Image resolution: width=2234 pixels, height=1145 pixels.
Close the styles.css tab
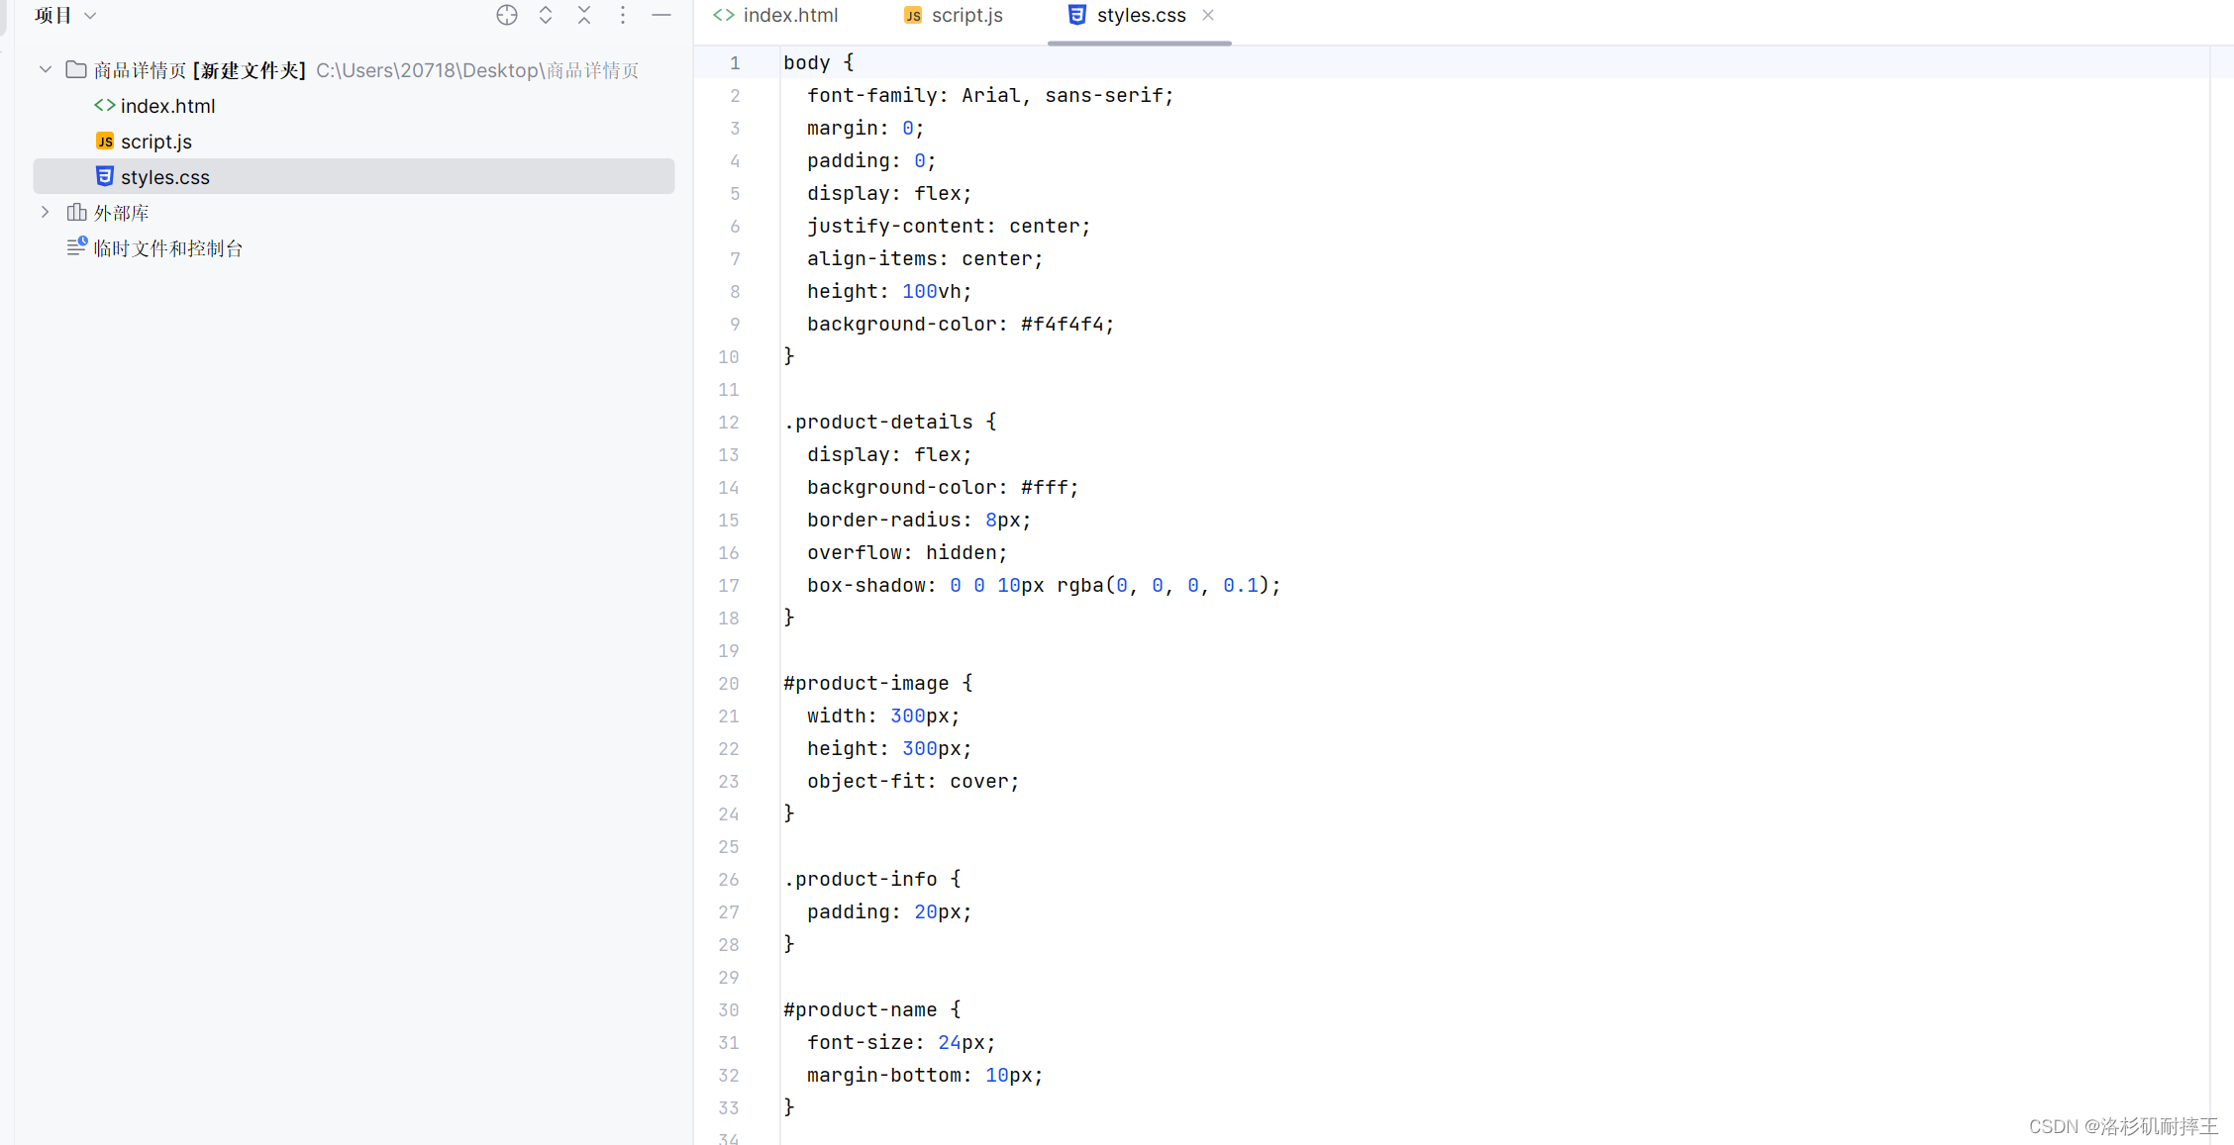[x=1208, y=15]
